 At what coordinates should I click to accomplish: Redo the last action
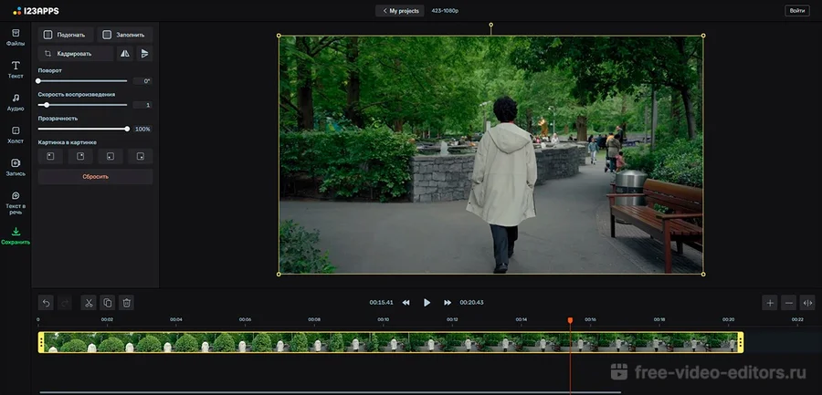[65, 302]
